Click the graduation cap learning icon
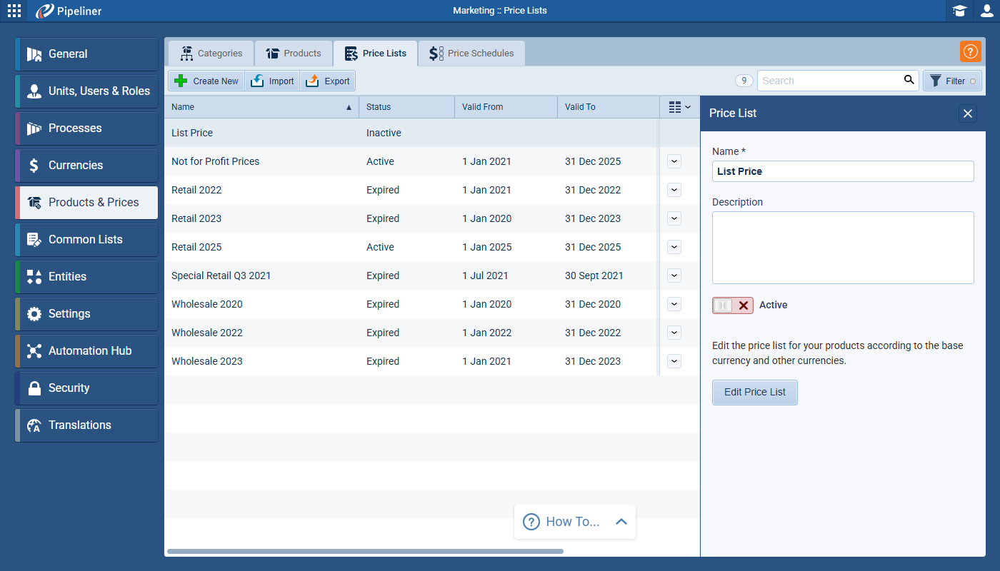The width and height of the screenshot is (1000, 571). click(959, 11)
